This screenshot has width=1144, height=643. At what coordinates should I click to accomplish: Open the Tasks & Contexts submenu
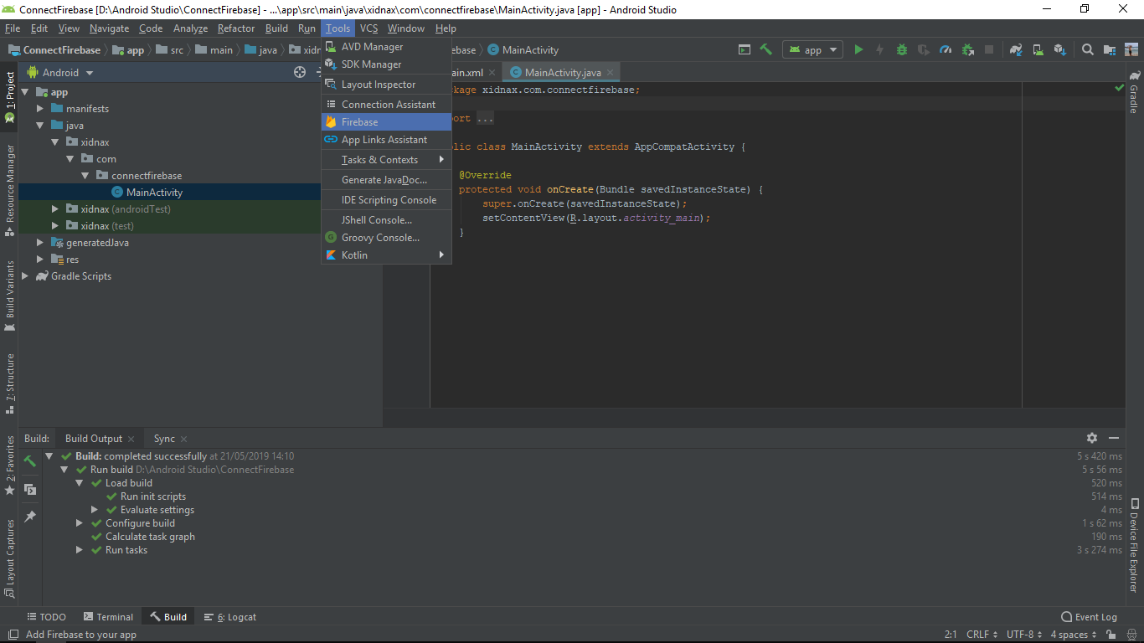coord(386,160)
